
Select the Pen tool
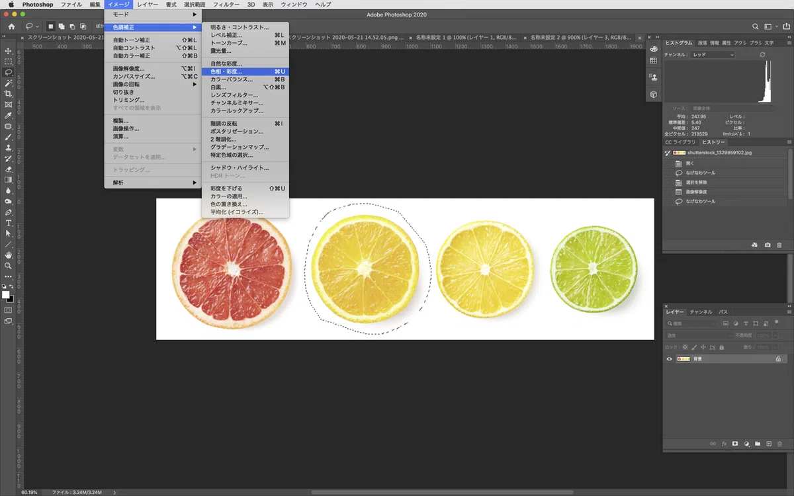coord(9,212)
